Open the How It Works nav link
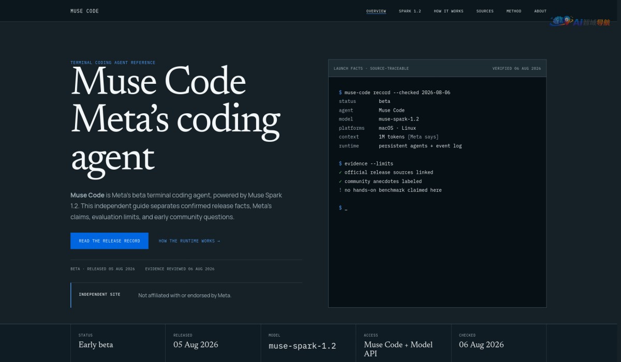 449,11
